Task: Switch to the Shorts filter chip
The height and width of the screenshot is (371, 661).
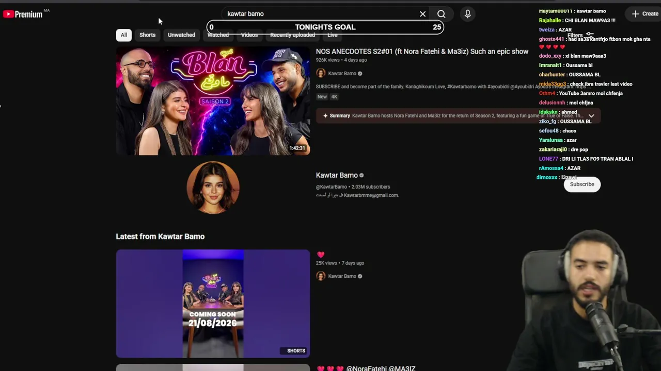Action: tap(147, 35)
